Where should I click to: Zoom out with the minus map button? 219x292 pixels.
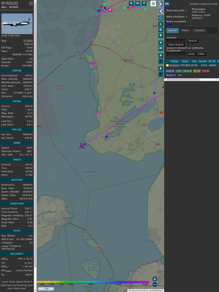(x=155, y=285)
